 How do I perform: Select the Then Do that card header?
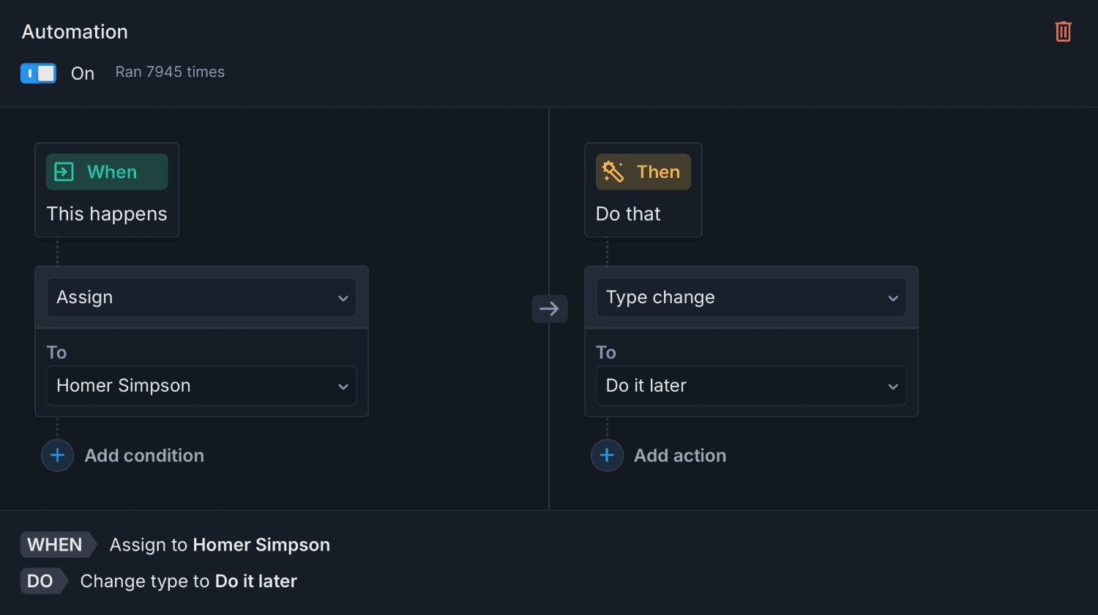coord(643,190)
